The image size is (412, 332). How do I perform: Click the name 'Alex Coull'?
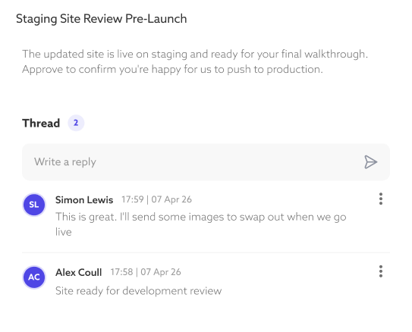pos(79,272)
